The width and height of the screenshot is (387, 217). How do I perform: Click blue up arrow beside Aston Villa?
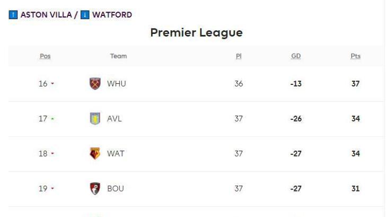coord(13,15)
